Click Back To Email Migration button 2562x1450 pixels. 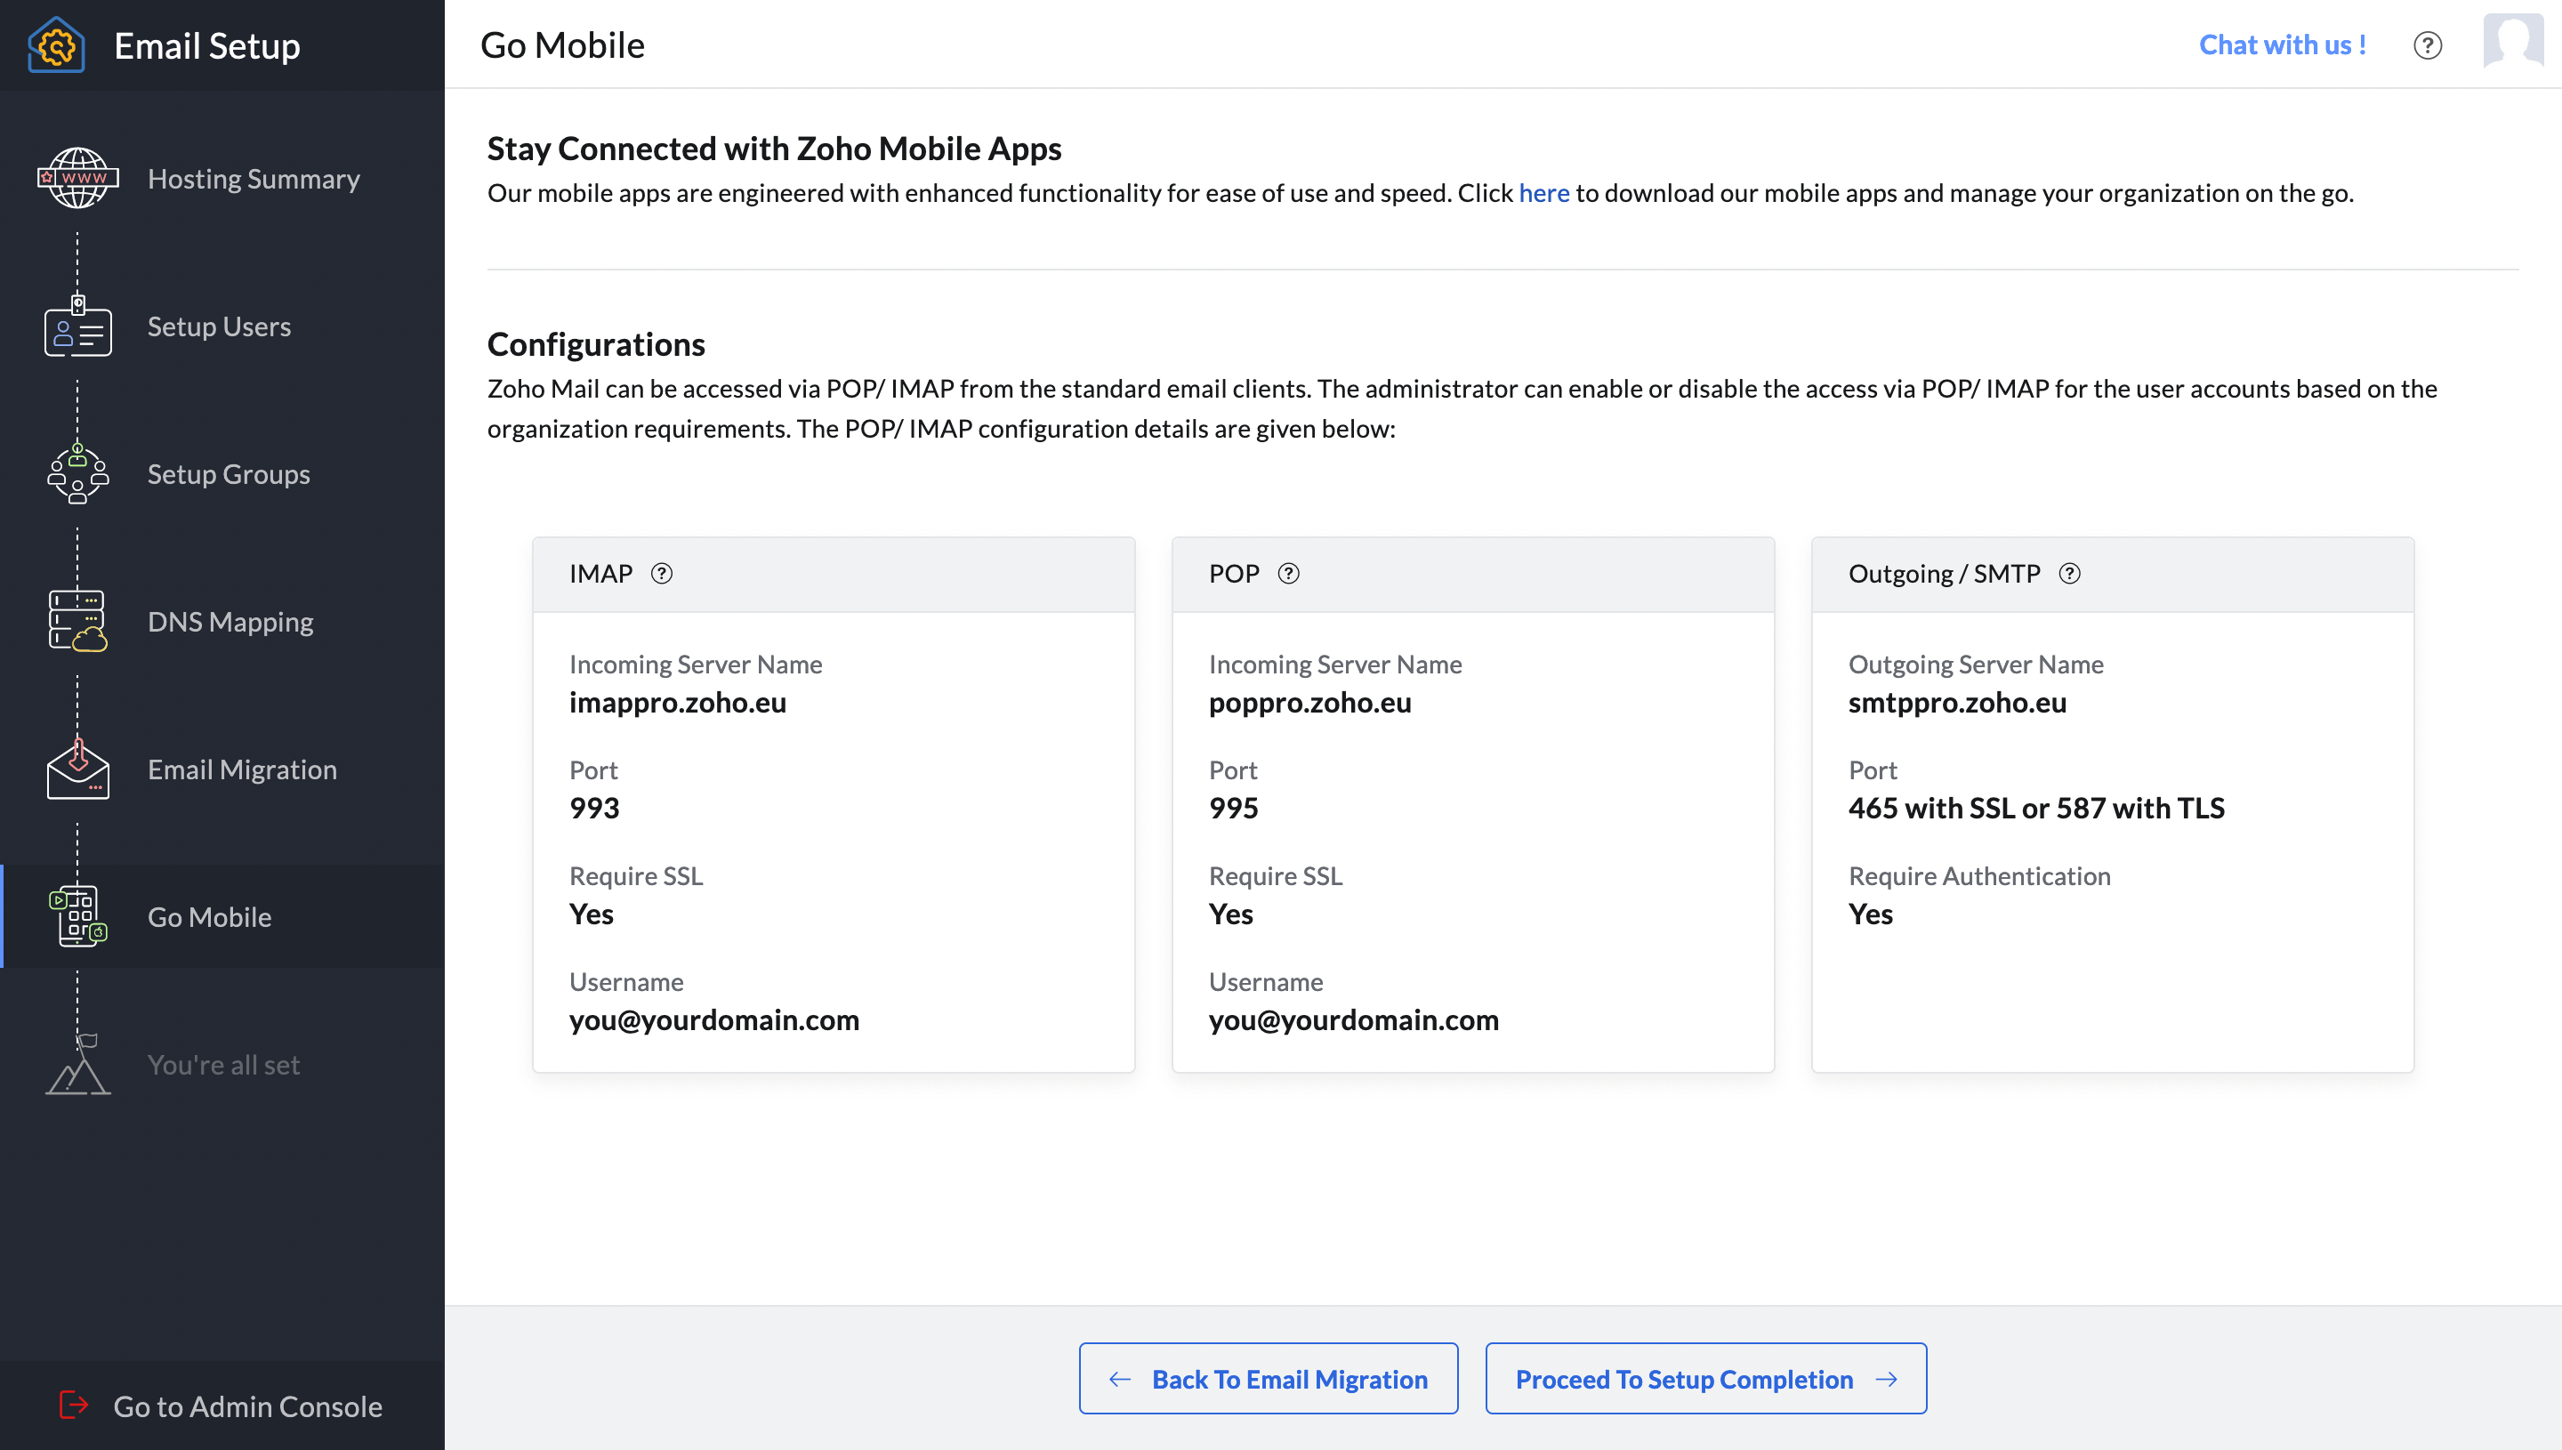point(1268,1378)
